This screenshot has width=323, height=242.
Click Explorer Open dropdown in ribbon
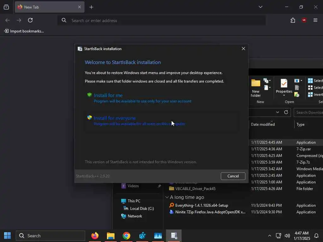pyautogui.click(x=298, y=81)
